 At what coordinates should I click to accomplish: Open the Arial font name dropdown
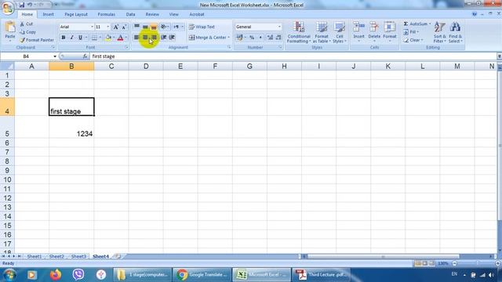pyautogui.click(x=93, y=27)
